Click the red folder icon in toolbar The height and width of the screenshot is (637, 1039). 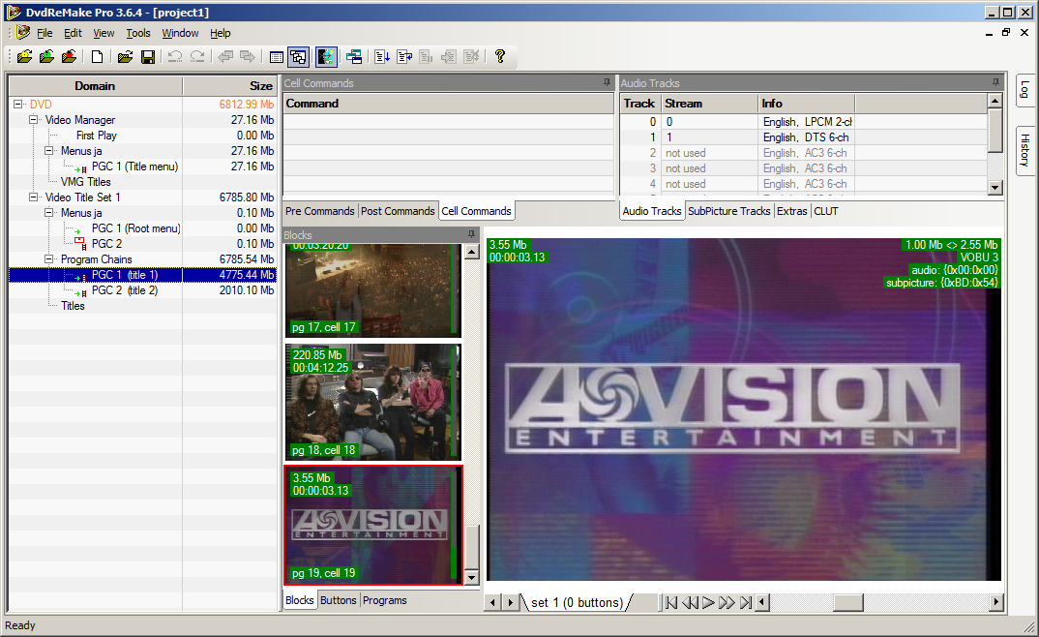coord(69,57)
